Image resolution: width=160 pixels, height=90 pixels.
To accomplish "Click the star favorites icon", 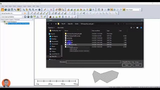I will pos(25,13).
